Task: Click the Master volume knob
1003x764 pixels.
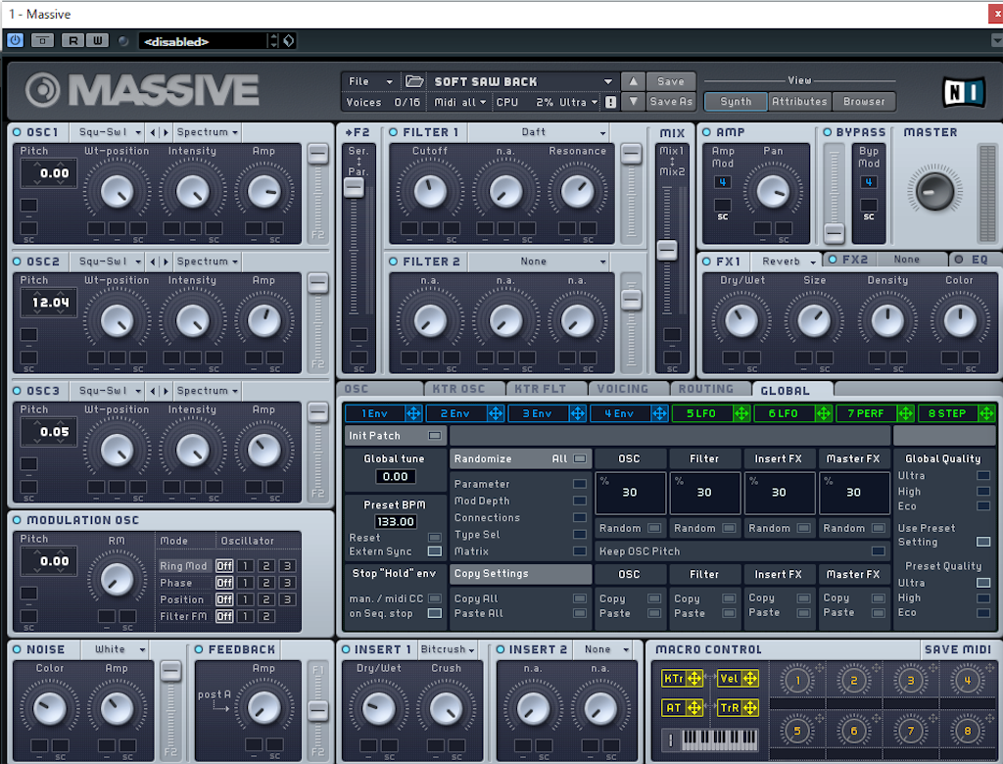Action: (933, 191)
